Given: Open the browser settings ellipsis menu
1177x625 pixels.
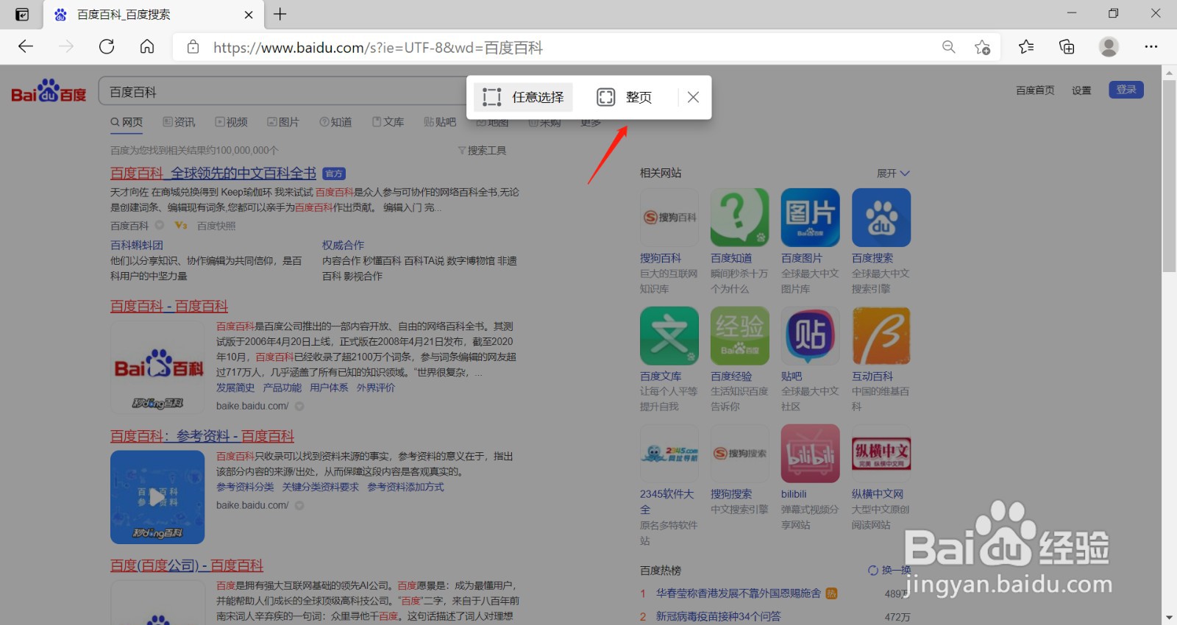Looking at the screenshot, I should [1151, 47].
